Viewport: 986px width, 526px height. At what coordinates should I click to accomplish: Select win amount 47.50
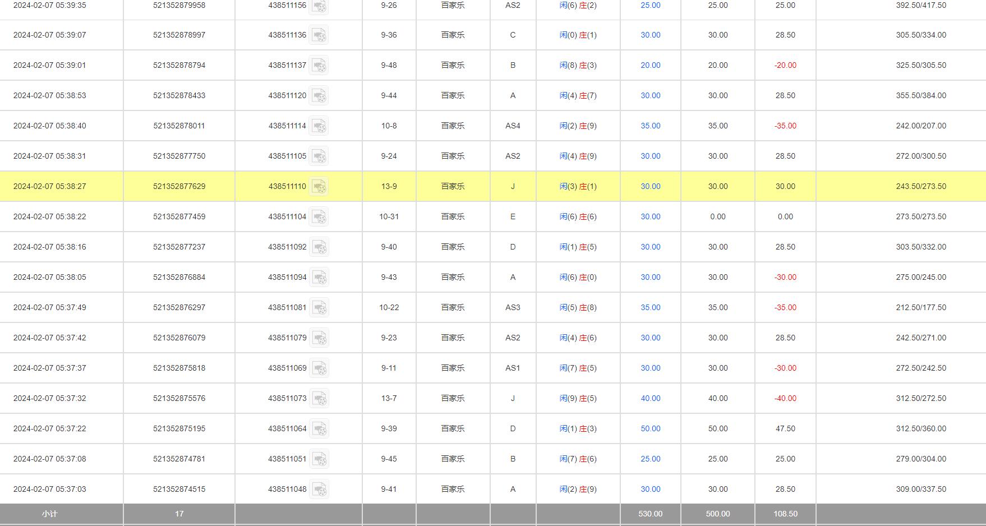(x=785, y=428)
